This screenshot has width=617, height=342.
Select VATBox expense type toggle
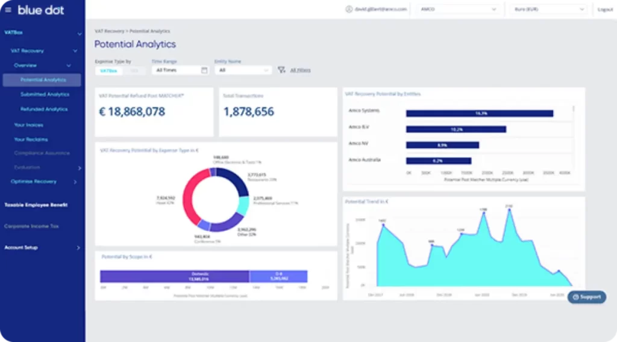click(108, 70)
